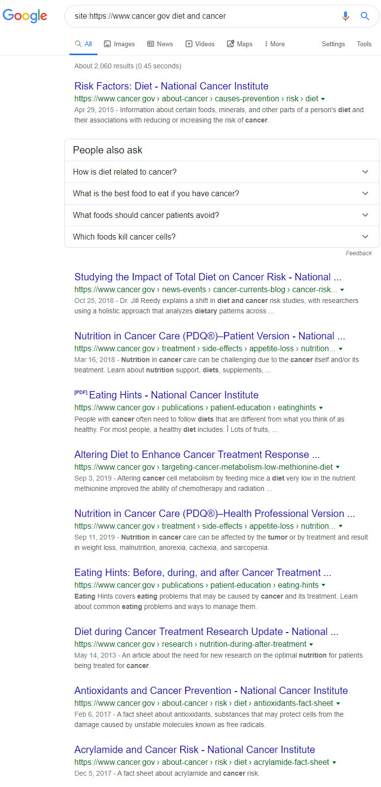Switch to the Videos tab
The image size is (381, 787).
[200, 44]
